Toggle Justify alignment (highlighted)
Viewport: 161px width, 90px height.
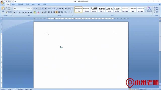click(57, 12)
